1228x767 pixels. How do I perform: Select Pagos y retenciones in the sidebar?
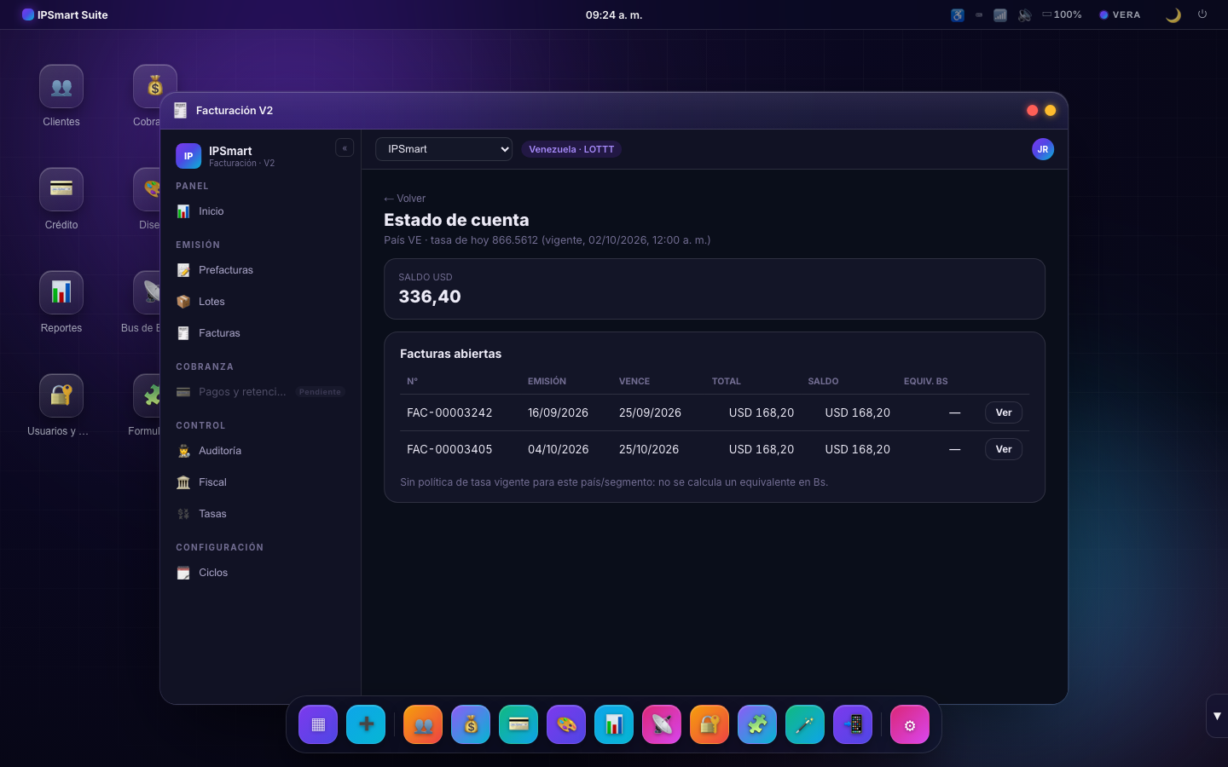(x=261, y=392)
